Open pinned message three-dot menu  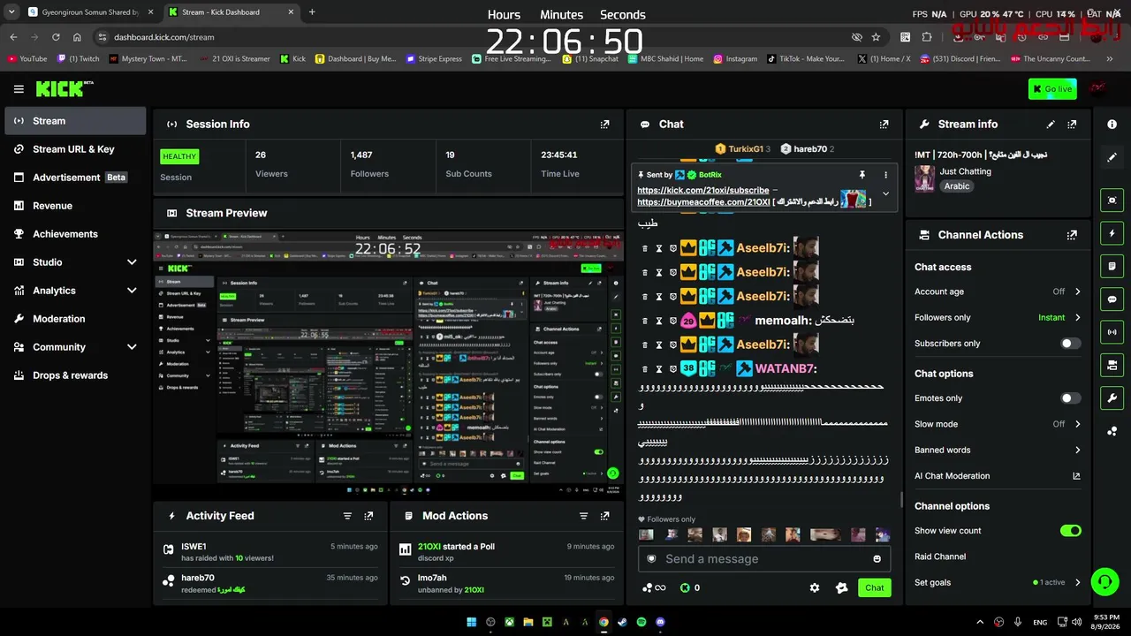(885, 175)
